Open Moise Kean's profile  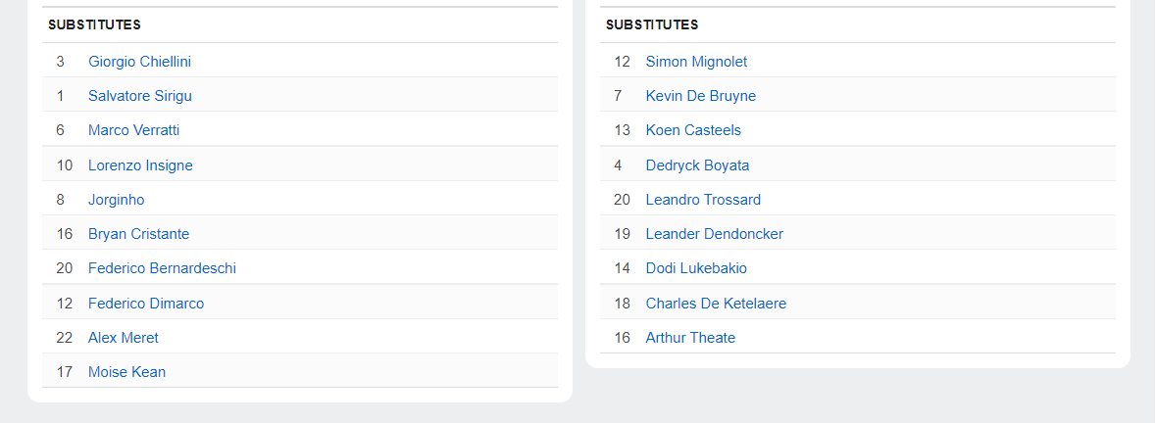(x=126, y=372)
